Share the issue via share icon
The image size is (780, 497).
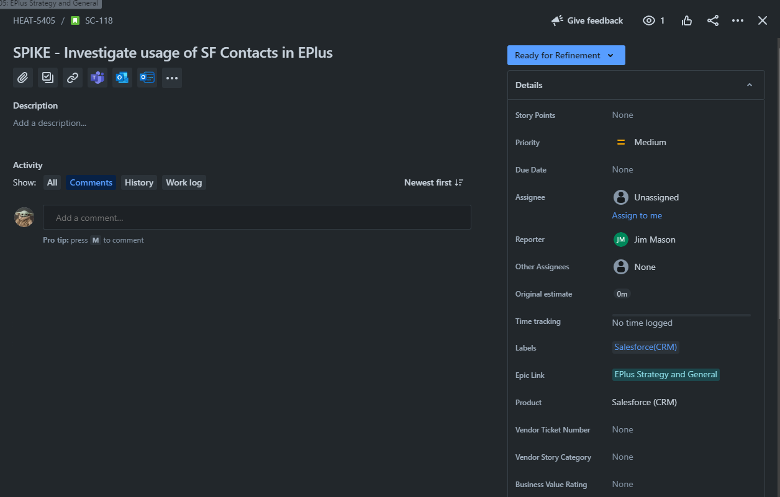713,20
